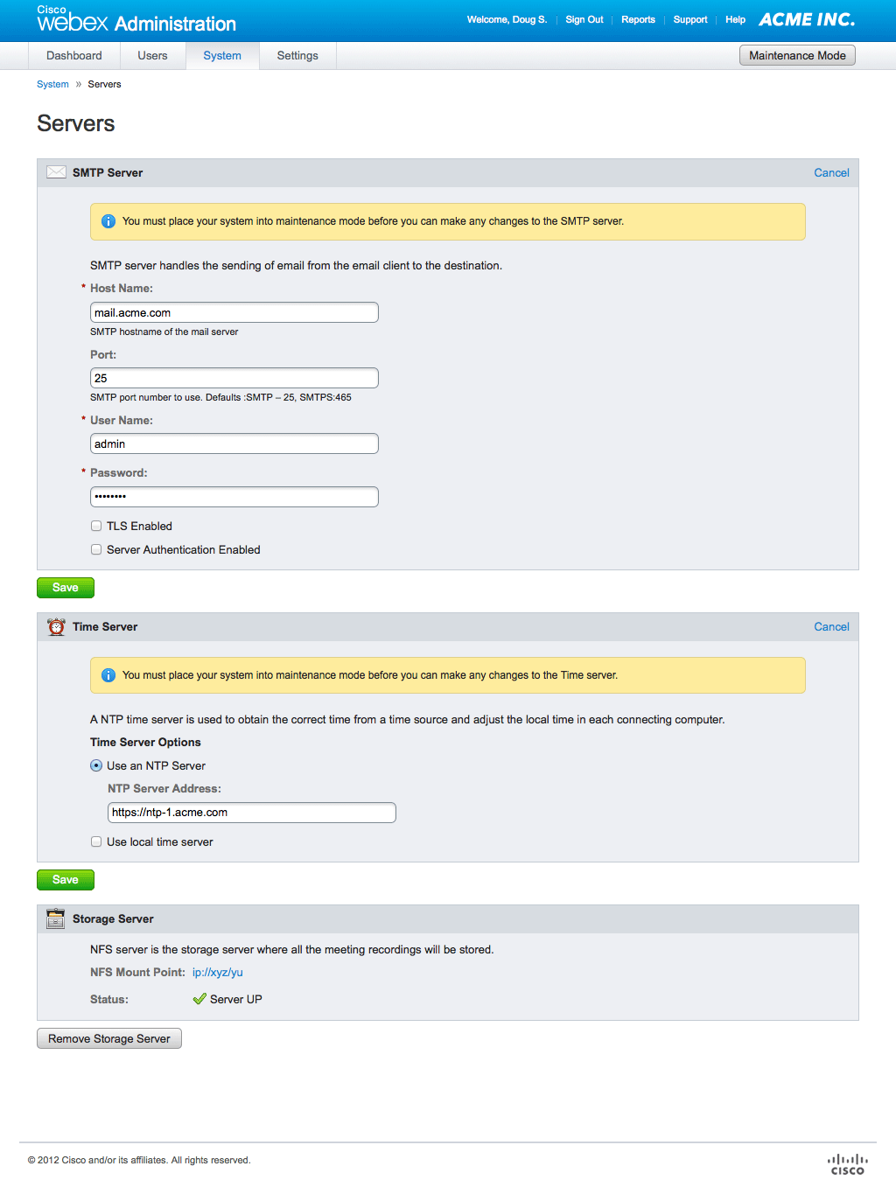Go to the Users tab
This screenshot has width=896, height=1194.
pyautogui.click(x=152, y=55)
